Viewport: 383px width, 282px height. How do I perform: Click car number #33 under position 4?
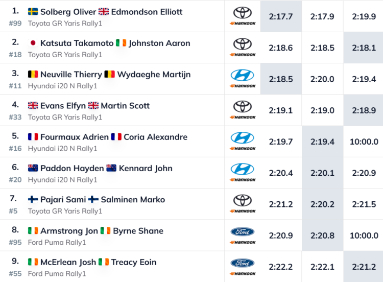(x=15, y=117)
